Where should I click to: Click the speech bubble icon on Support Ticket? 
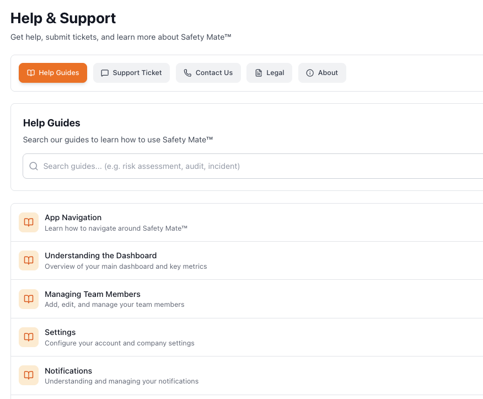tap(105, 73)
